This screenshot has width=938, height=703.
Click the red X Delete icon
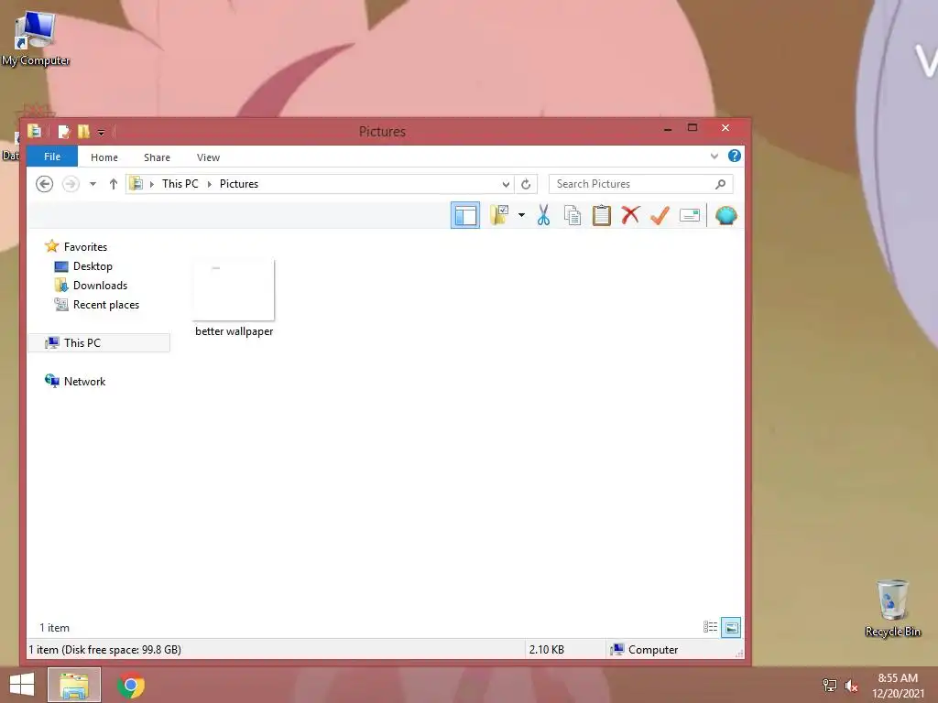point(630,215)
